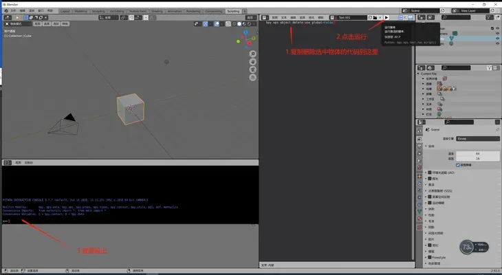Click viewport samples slider showing 16
This screenshot has width=502, height=275.
click(478, 159)
